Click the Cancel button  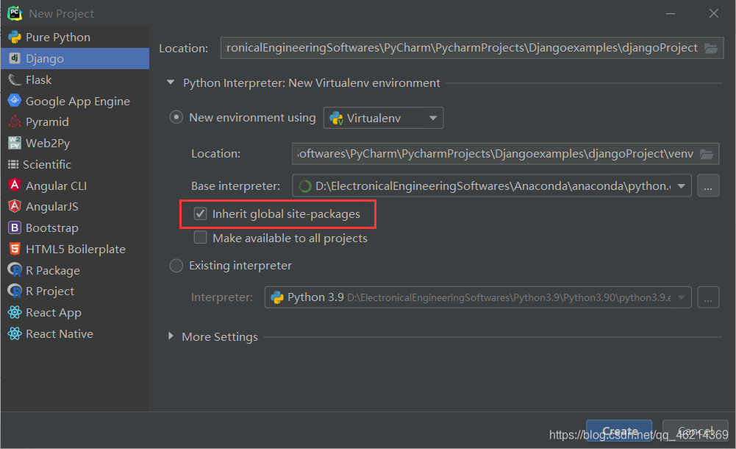695,431
